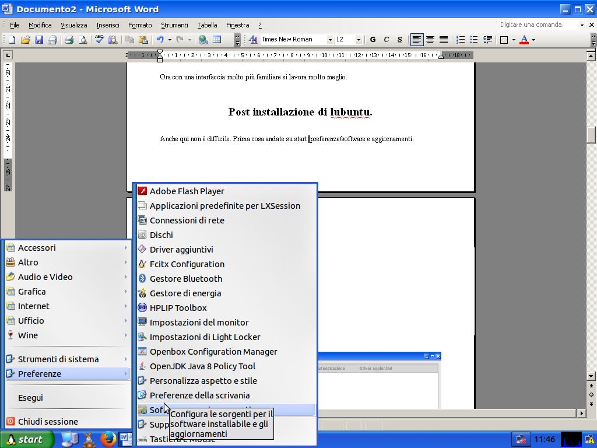Screen dimensions: 597x448
Task: Open the Times New Roman font dropdown
Action: click(330, 40)
